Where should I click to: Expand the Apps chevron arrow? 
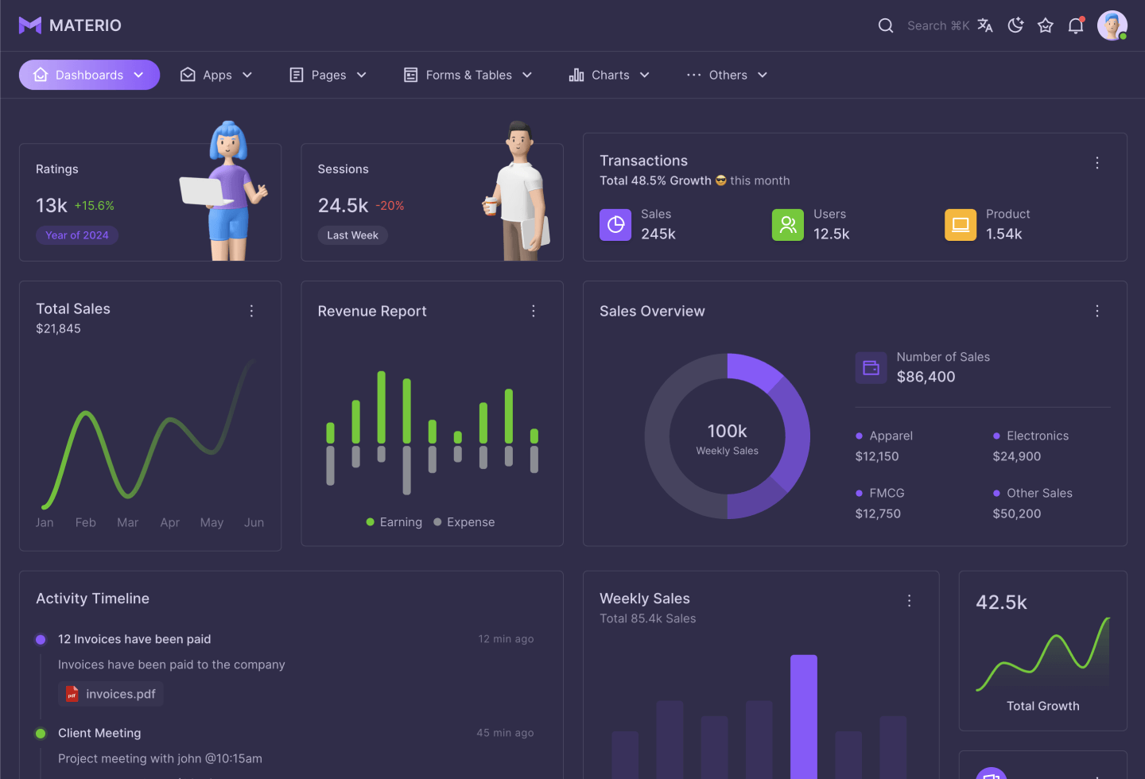(x=247, y=75)
